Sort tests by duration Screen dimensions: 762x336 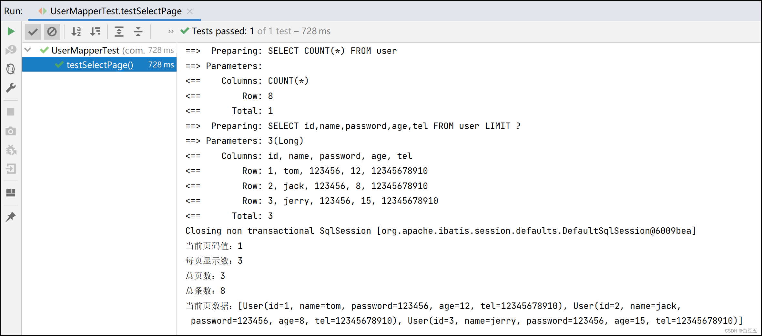point(95,32)
